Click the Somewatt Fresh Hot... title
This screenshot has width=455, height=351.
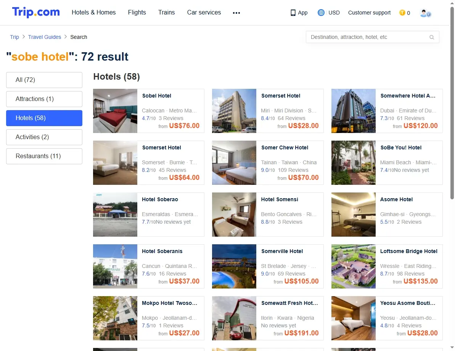coord(289,303)
